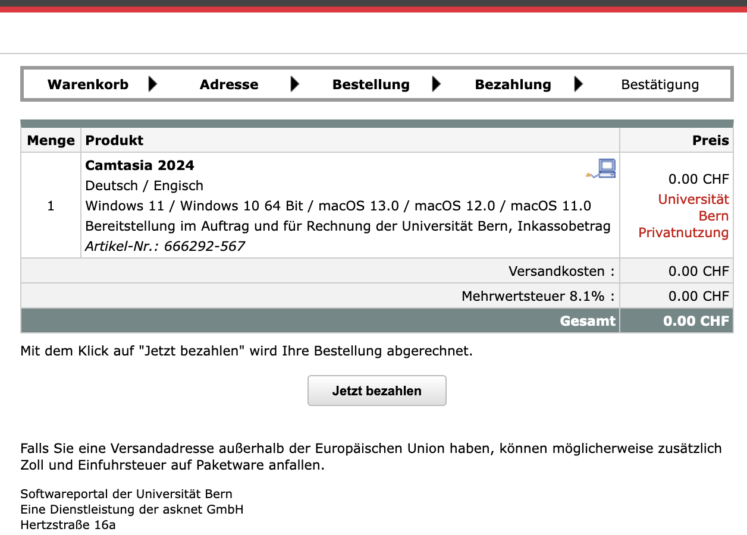The image size is (747, 535).
Task: Click the Produkt column header
Action: coord(114,140)
